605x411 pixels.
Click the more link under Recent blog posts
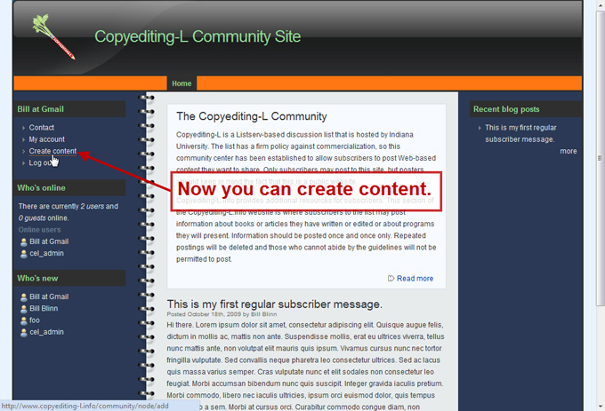click(569, 151)
